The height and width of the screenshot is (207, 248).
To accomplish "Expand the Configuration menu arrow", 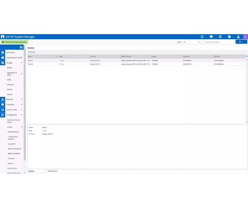I will [21, 115].
